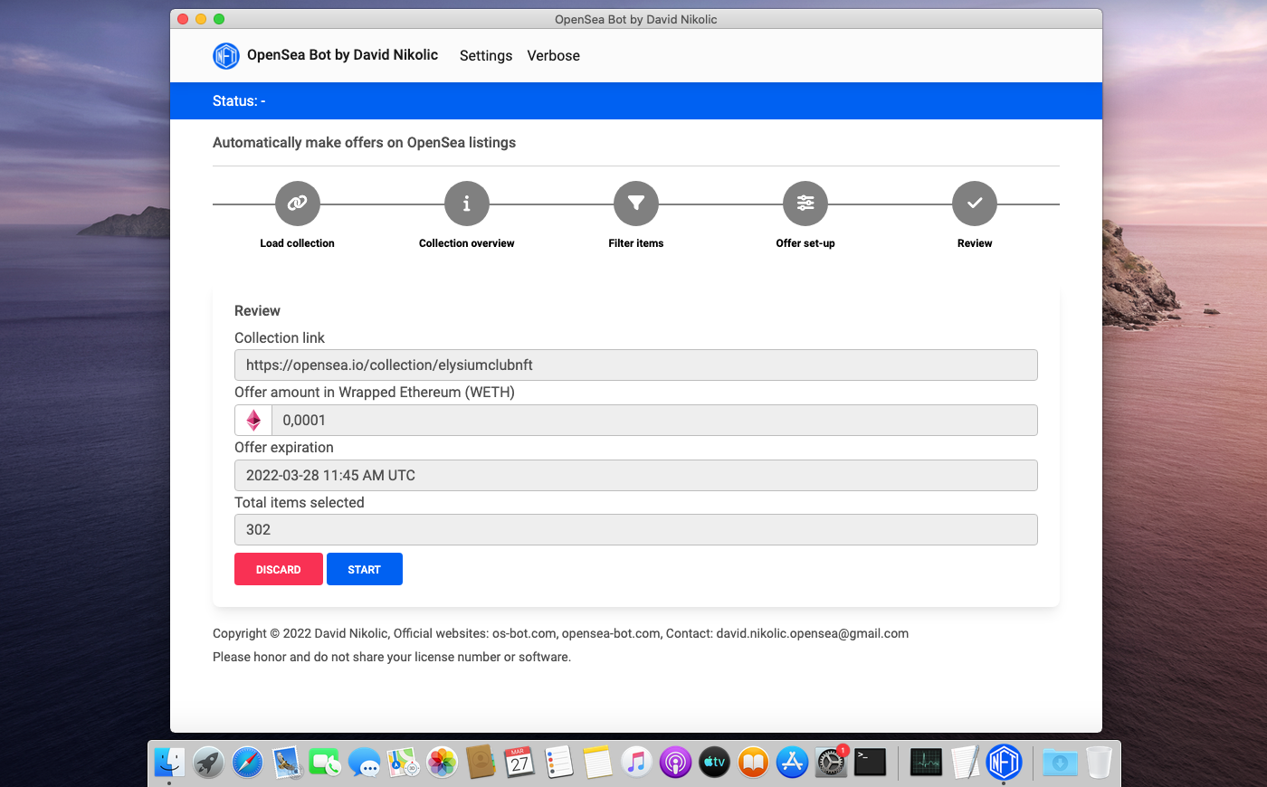Image resolution: width=1267 pixels, height=787 pixels.
Task: Click the Ethereum icon beside offer amount
Action: click(x=253, y=420)
